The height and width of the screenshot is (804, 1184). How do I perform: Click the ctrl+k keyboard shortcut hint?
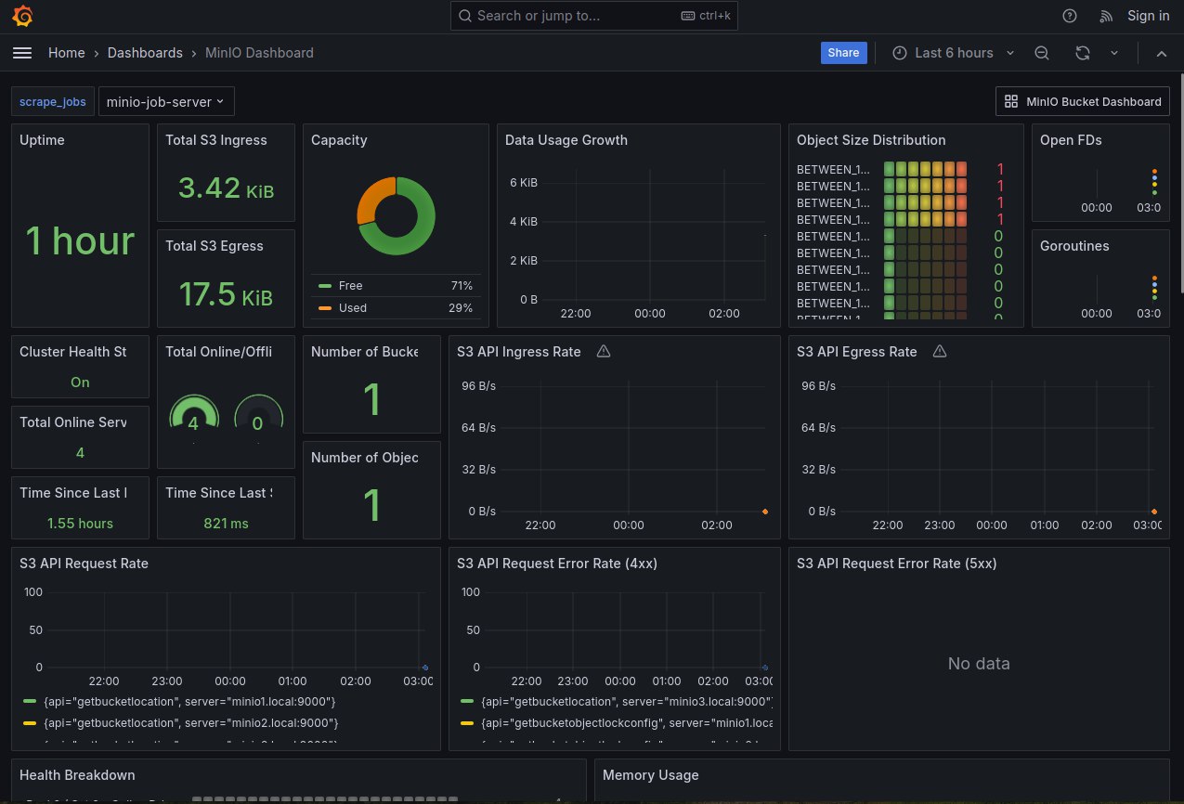[x=705, y=16]
